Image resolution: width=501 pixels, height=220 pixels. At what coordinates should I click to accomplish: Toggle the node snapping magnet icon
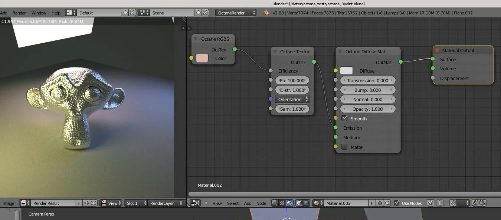[x=453, y=203]
